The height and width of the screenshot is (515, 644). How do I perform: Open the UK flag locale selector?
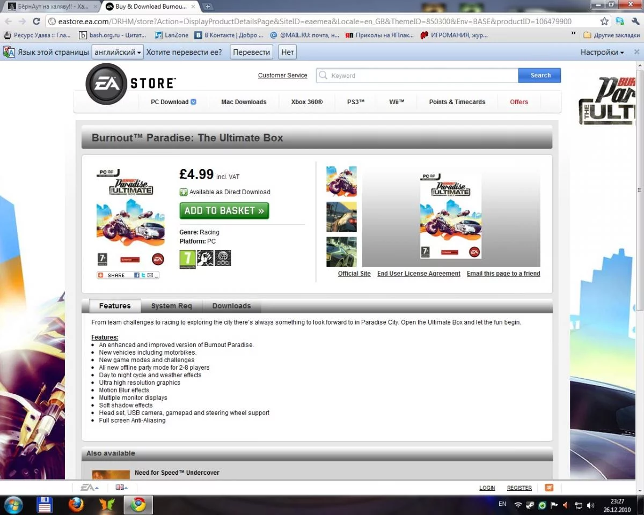[121, 487]
